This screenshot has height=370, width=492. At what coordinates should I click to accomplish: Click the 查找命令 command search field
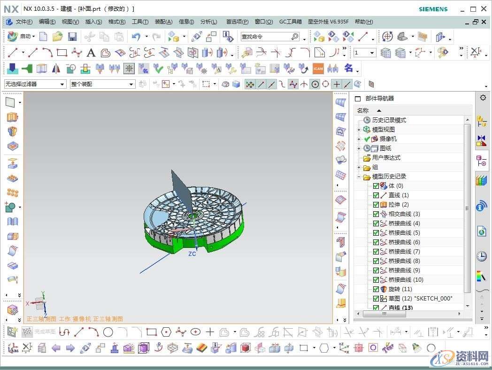coord(266,37)
